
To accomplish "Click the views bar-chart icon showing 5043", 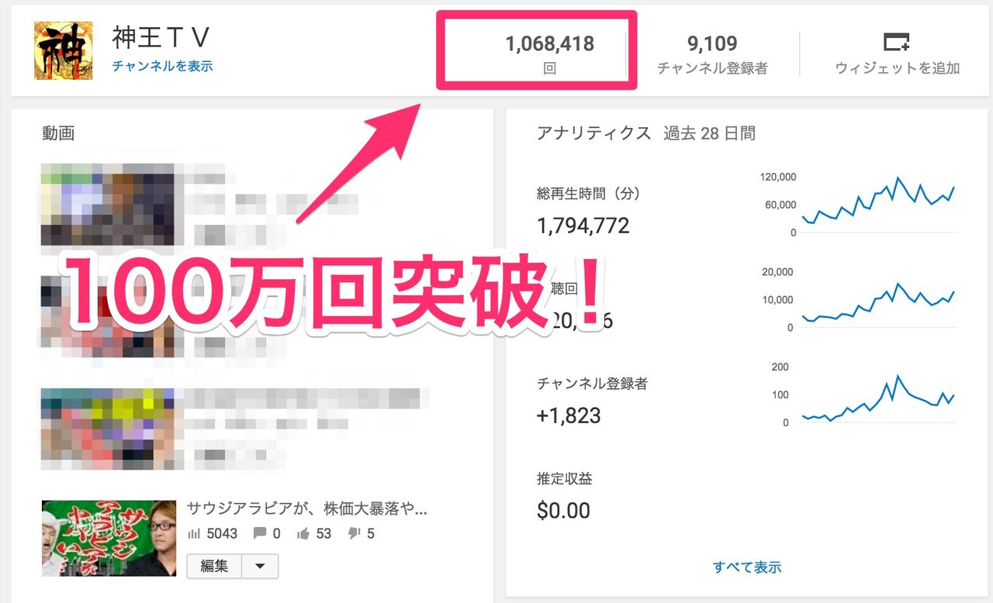I will (194, 533).
